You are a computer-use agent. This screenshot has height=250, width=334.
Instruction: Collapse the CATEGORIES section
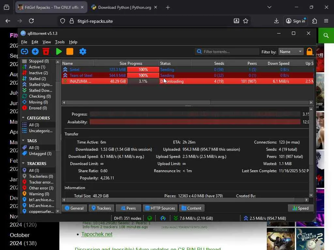coord(23,118)
